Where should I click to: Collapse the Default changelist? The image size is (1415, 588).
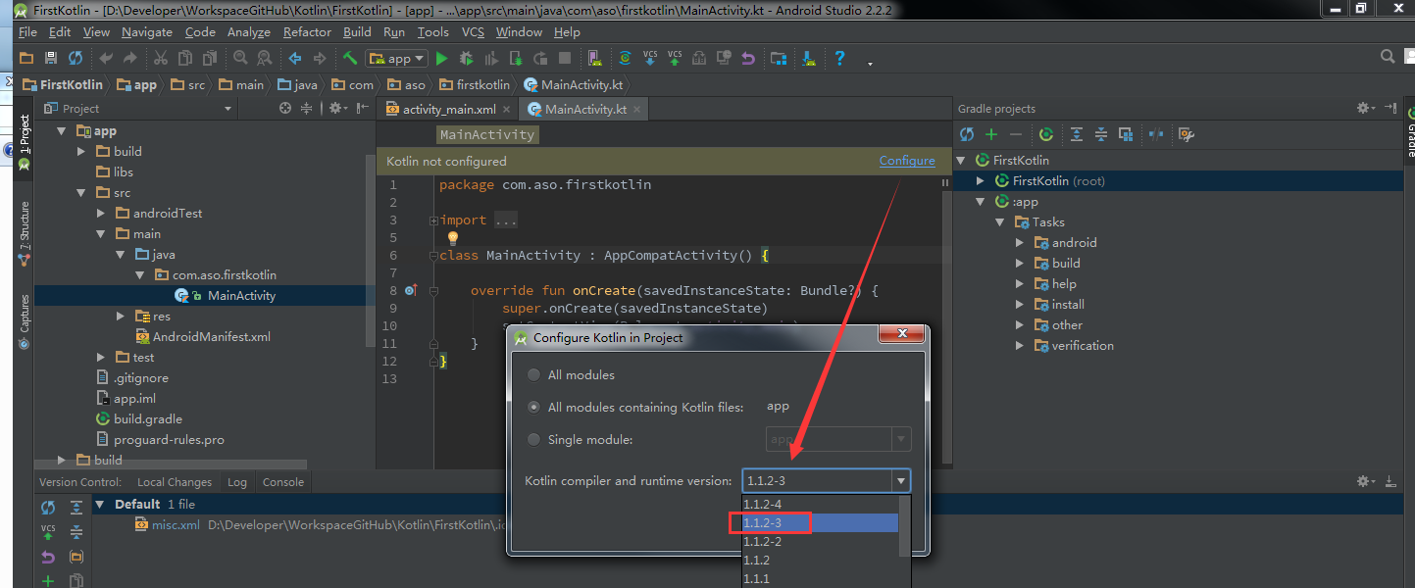click(x=100, y=504)
